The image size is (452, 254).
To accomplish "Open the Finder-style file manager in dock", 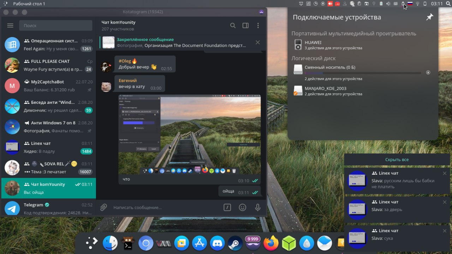I will coord(110,243).
